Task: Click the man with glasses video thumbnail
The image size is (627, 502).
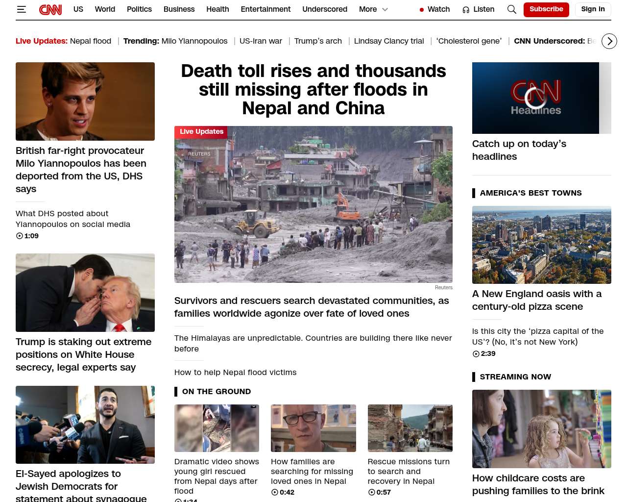Action: [x=313, y=428]
